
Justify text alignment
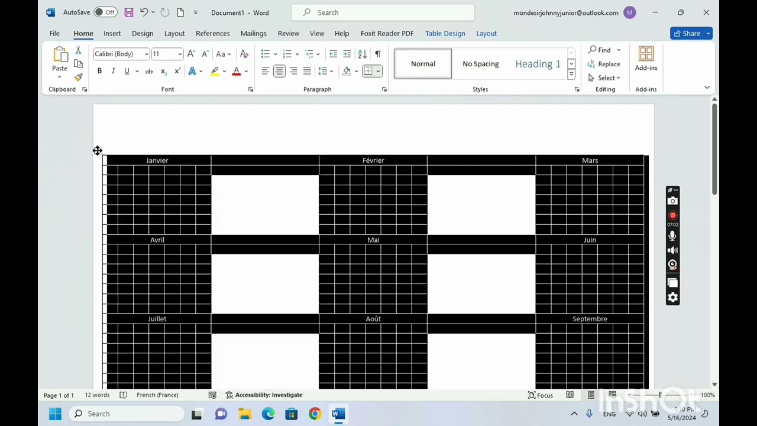click(307, 71)
